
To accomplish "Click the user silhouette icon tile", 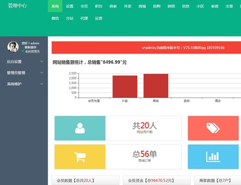I will pos(80,128).
